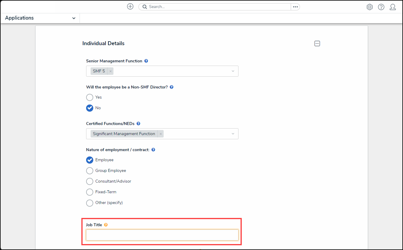
Task: Show the Job Title help tooltip
Action: (x=106, y=225)
